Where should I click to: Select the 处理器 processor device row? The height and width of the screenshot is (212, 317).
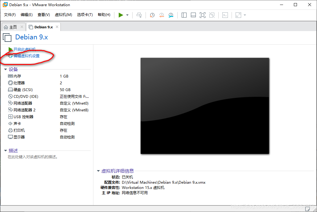coord(48,83)
